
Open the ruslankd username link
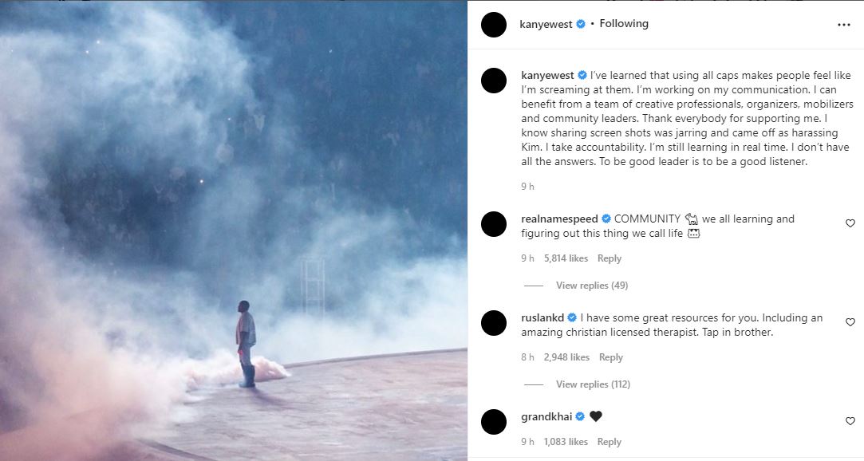tap(542, 317)
